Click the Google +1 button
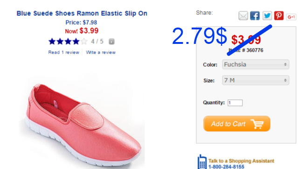 pyautogui.click(x=291, y=17)
